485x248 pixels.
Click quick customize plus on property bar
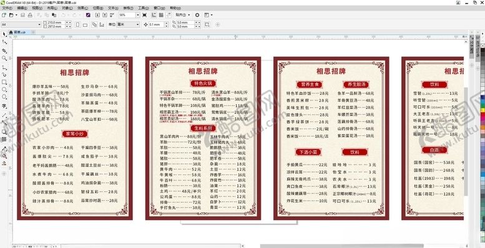click(217, 24)
